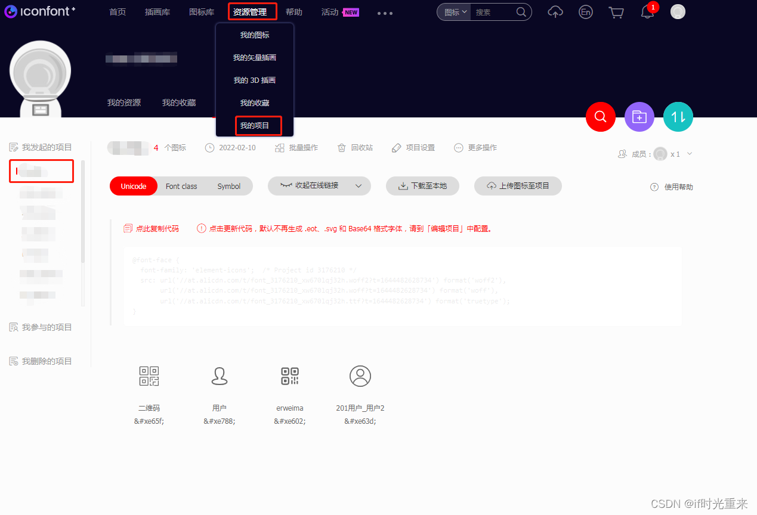757x515 pixels.
Task: Choose 我的图标 from dropdown menu
Action: click(x=255, y=35)
